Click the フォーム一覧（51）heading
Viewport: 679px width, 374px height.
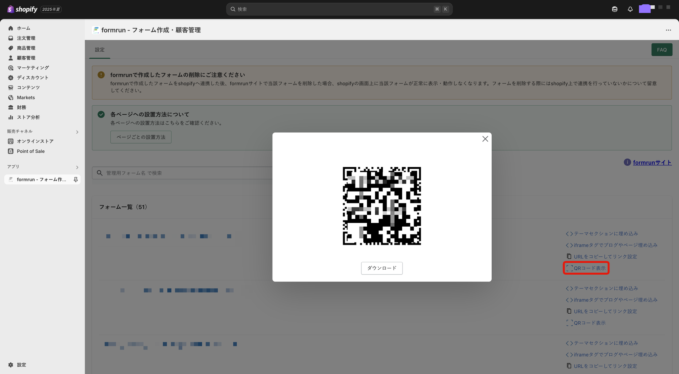tap(123, 207)
